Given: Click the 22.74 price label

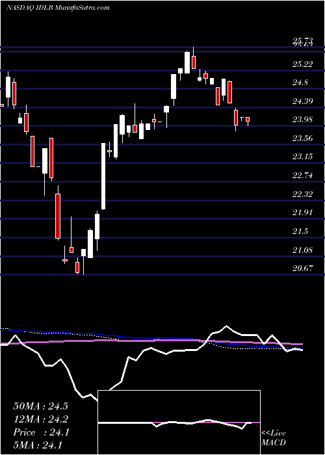Looking at the screenshot, I should pyautogui.click(x=303, y=175).
